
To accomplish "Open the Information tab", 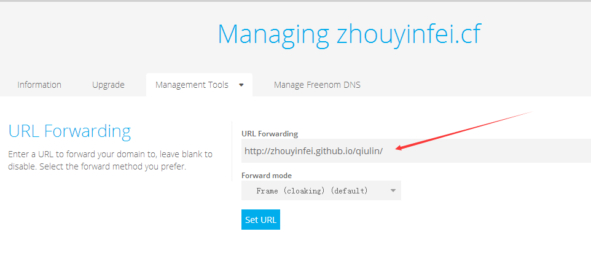I will click(39, 85).
